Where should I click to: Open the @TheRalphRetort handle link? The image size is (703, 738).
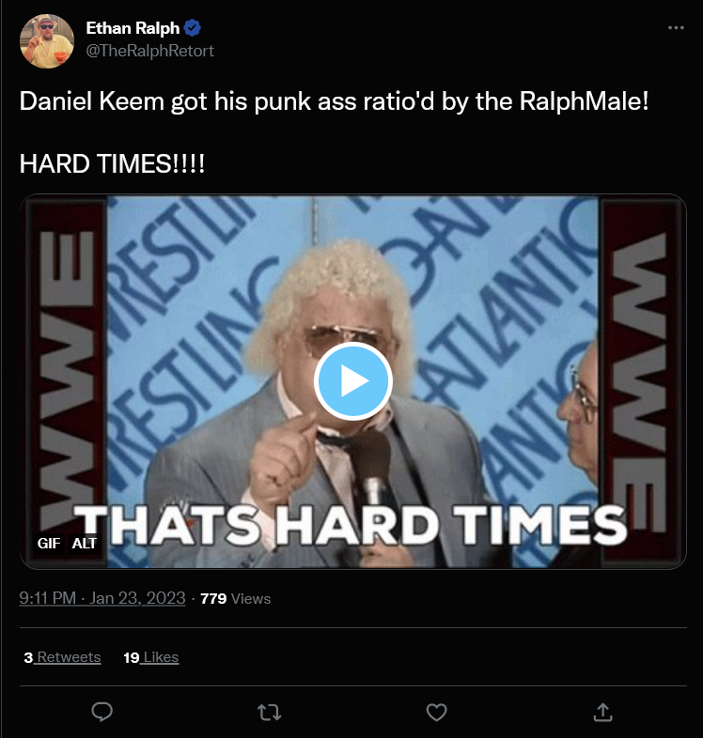(149, 51)
